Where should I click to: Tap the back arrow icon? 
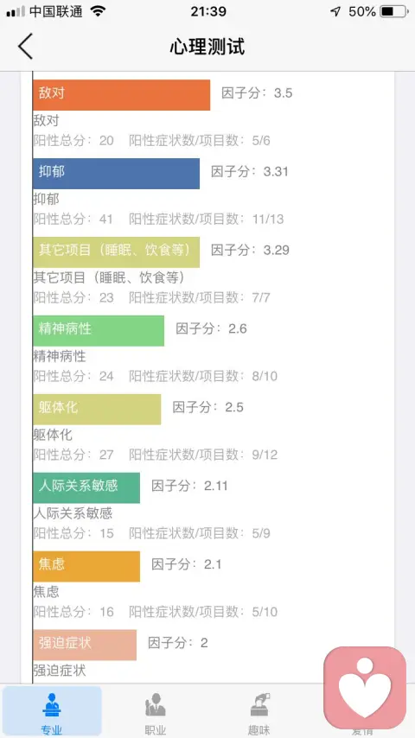(x=25, y=46)
